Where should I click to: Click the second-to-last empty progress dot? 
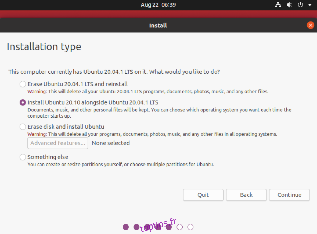pos(180,227)
